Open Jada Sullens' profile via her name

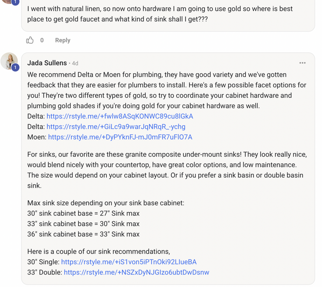[x=47, y=63]
